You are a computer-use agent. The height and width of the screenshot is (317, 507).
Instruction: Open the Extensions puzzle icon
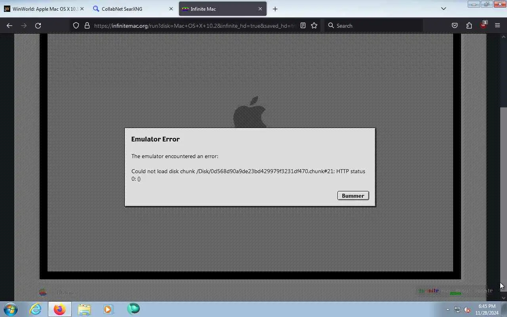(469, 26)
